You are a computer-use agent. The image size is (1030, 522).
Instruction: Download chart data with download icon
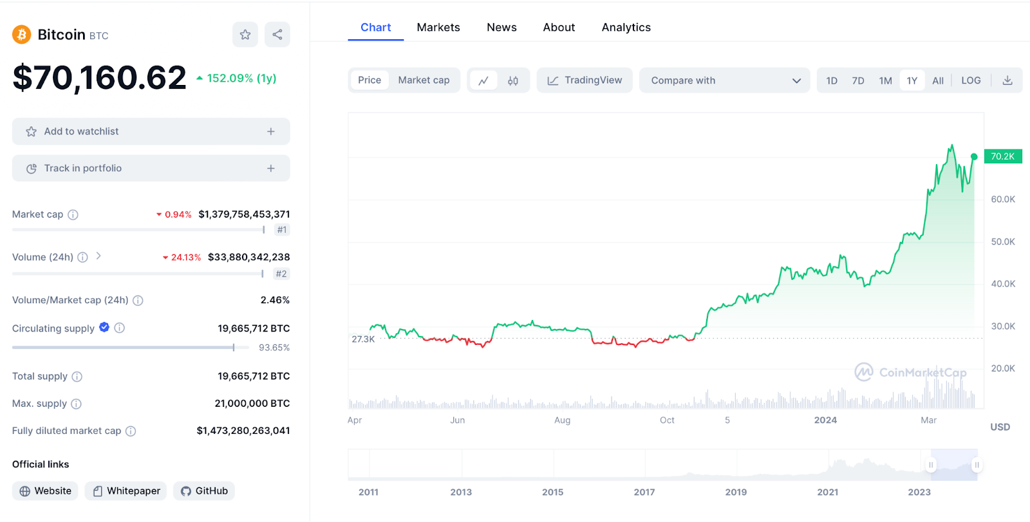[1007, 80]
